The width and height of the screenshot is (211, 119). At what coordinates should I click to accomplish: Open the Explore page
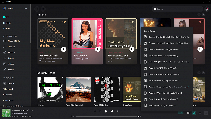pos(7,23)
